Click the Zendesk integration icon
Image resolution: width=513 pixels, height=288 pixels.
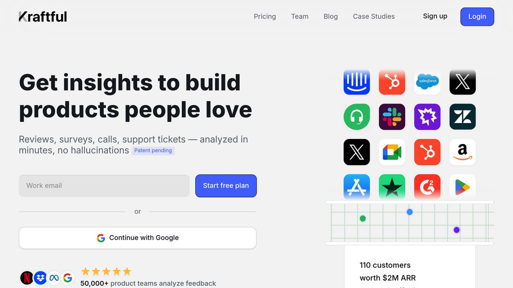462,116
